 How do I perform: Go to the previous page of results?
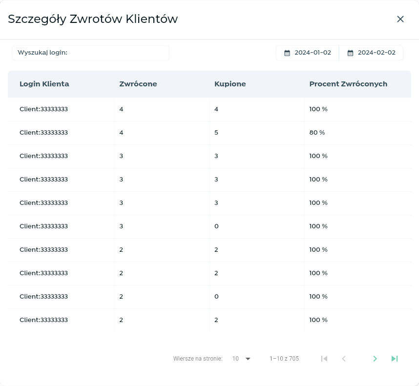point(344,359)
